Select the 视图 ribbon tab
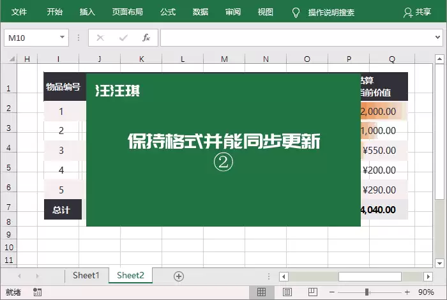 click(x=266, y=12)
